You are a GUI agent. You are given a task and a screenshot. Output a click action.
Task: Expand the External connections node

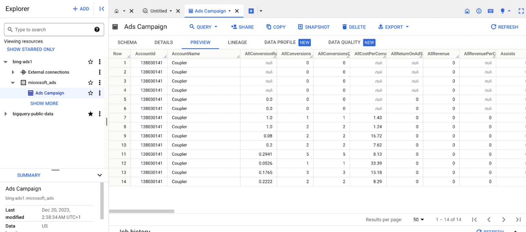tap(13, 72)
